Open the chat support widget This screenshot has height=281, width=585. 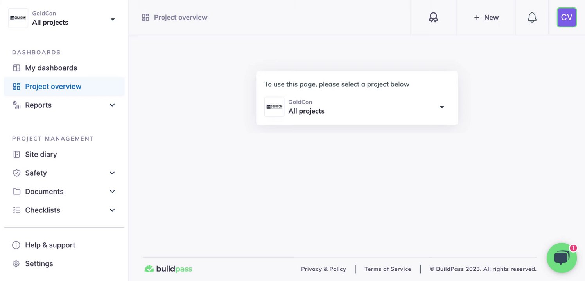[562, 258]
